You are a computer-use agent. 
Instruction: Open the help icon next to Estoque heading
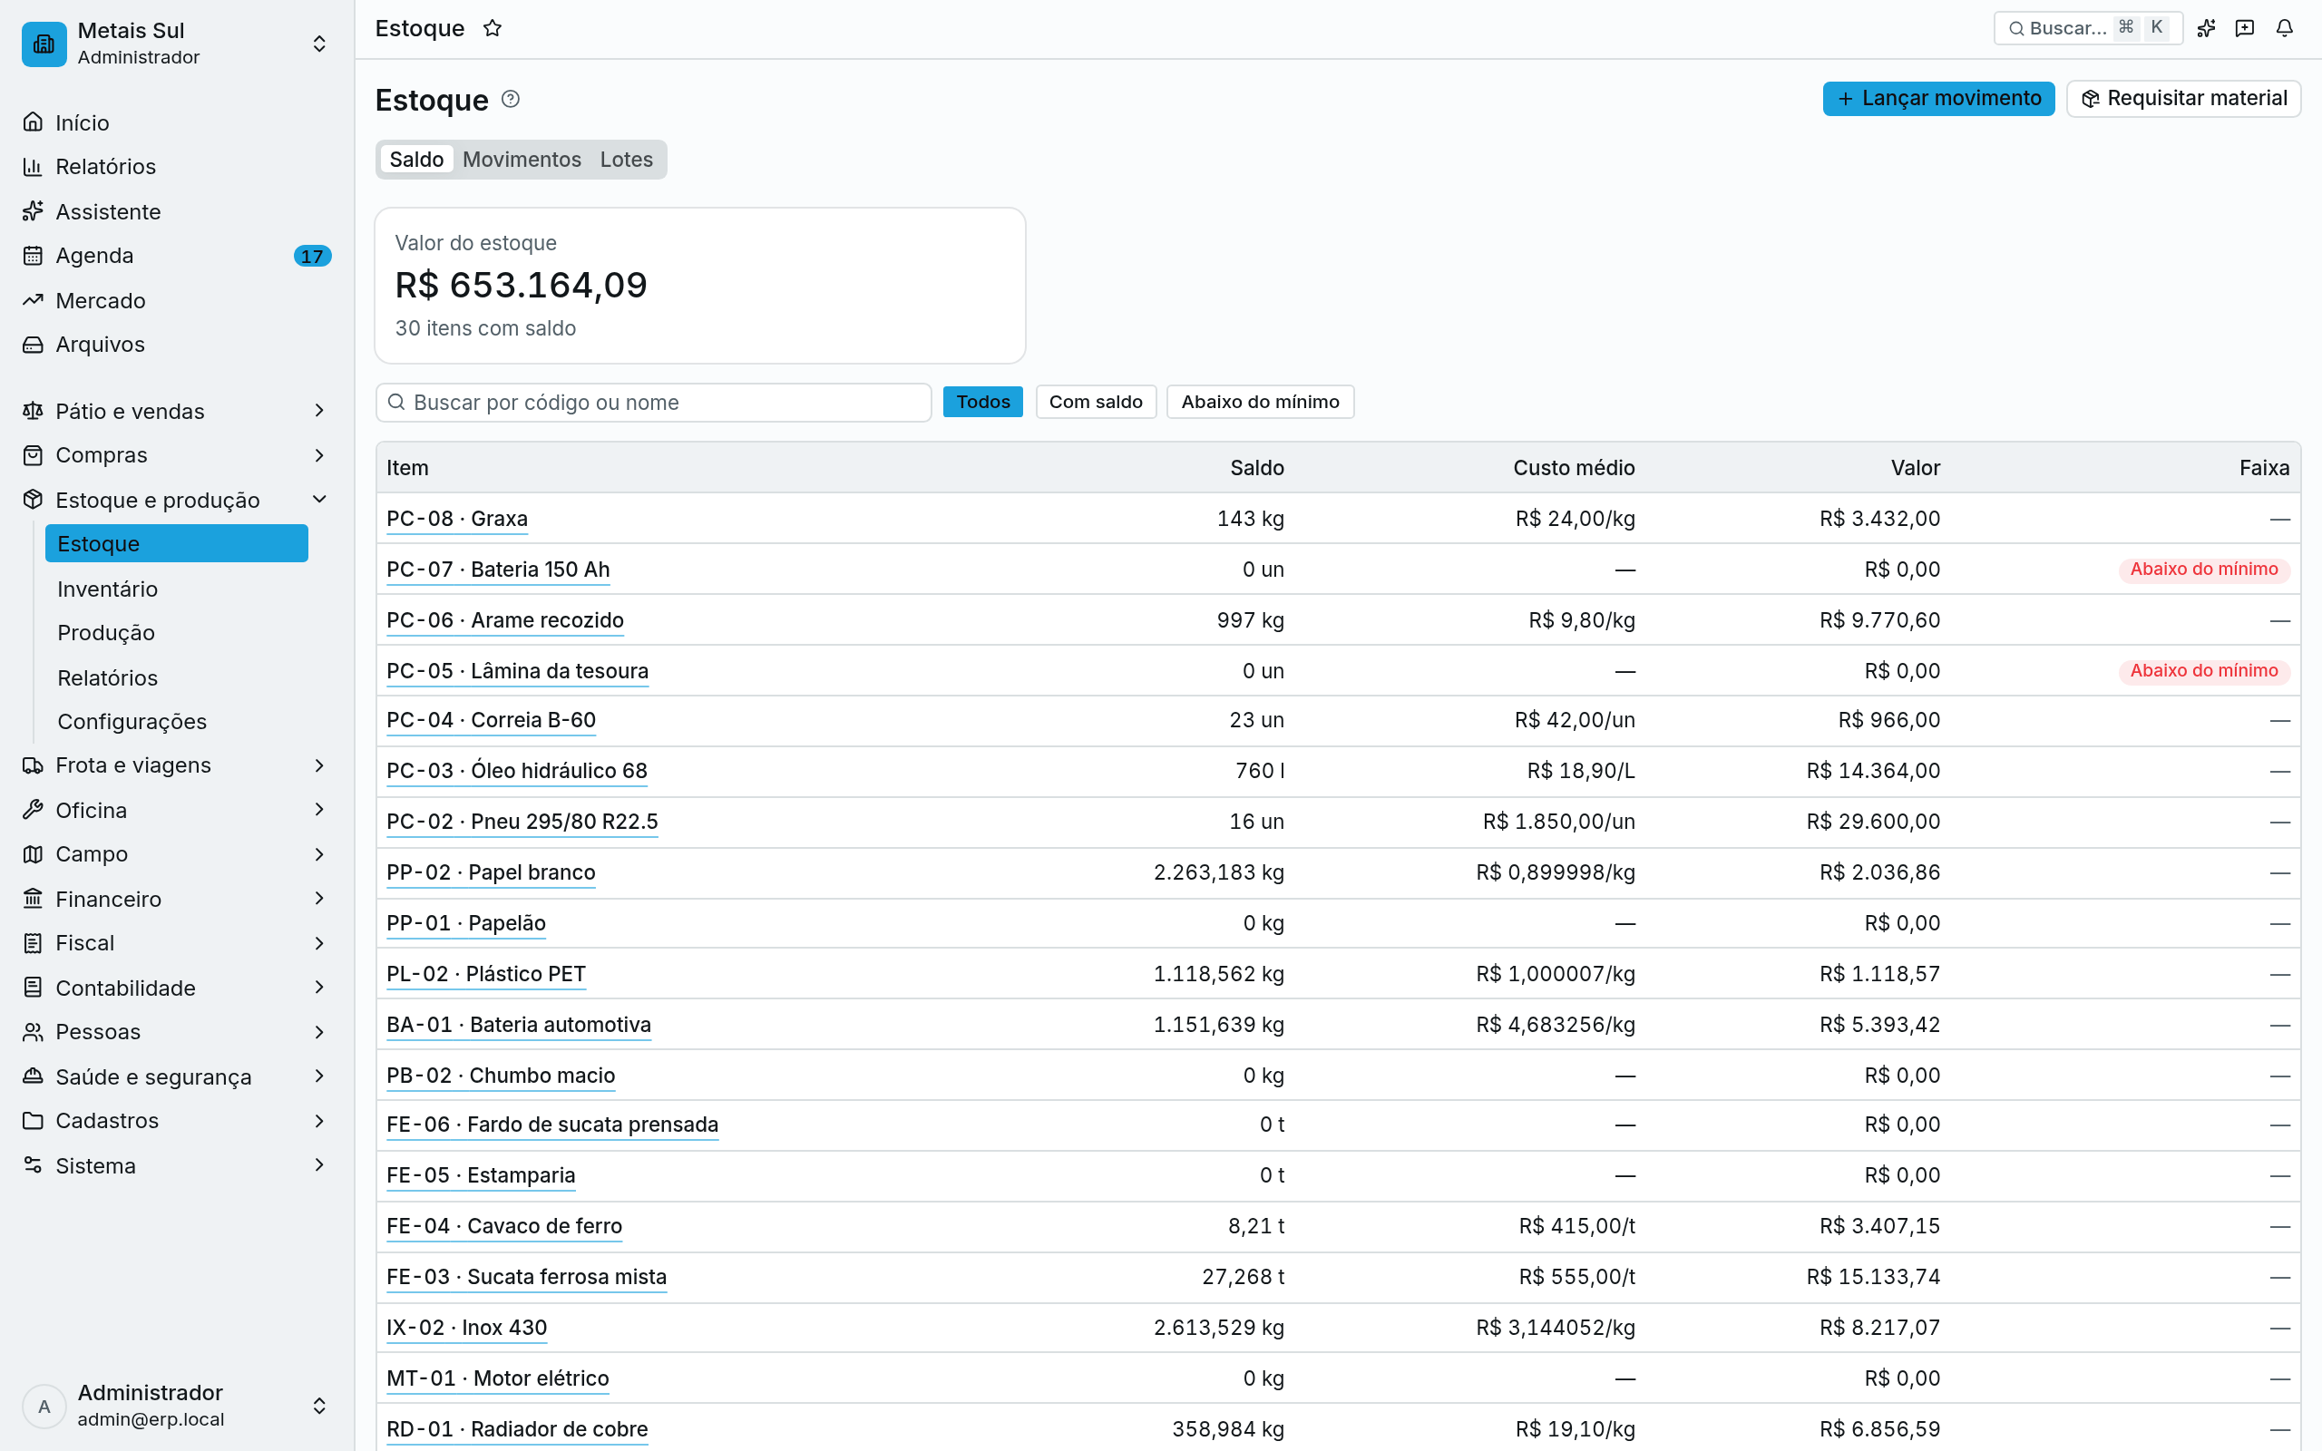[x=511, y=99]
